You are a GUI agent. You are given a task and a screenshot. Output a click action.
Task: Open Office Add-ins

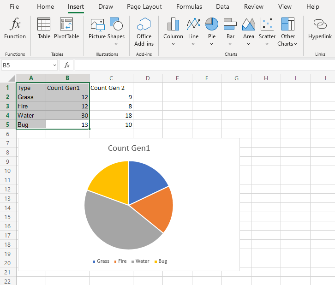click(144, 25)
